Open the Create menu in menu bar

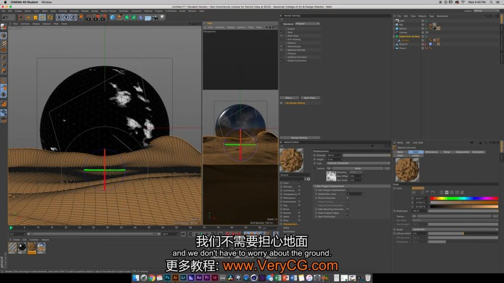tap(18, 11)
